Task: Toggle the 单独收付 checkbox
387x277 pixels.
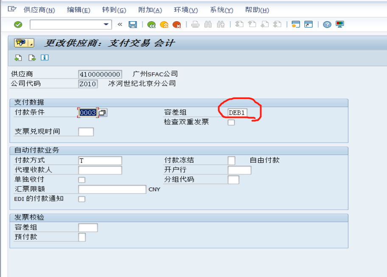Action: pos(81,179)
